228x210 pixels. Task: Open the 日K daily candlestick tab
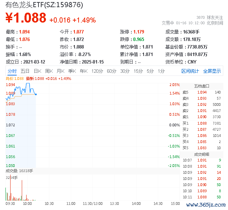pos(37,71)
